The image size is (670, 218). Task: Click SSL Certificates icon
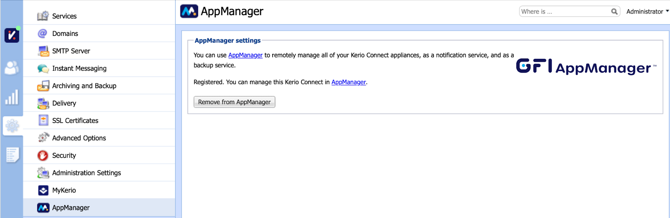(43, 120)
